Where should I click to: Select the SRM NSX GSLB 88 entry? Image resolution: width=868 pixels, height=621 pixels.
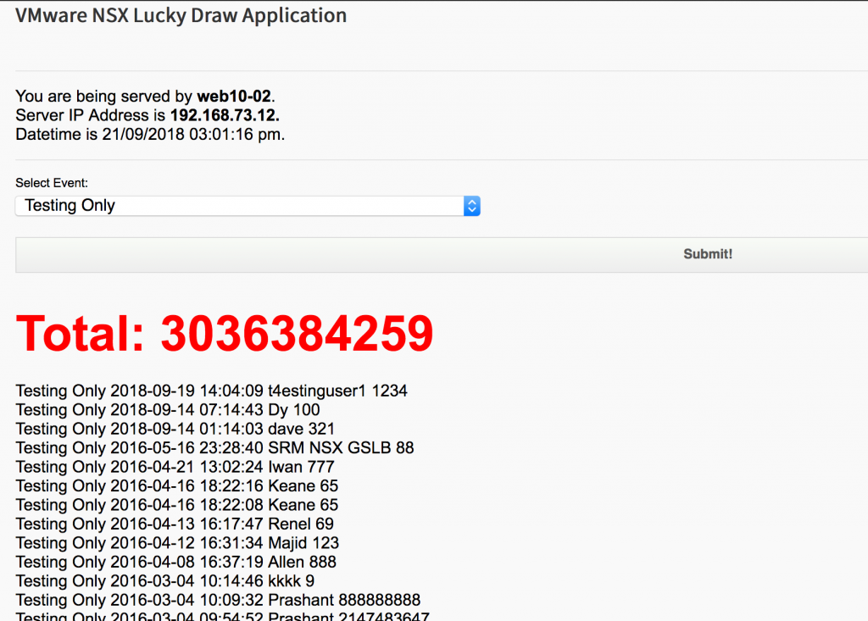[x=214, y=448]
